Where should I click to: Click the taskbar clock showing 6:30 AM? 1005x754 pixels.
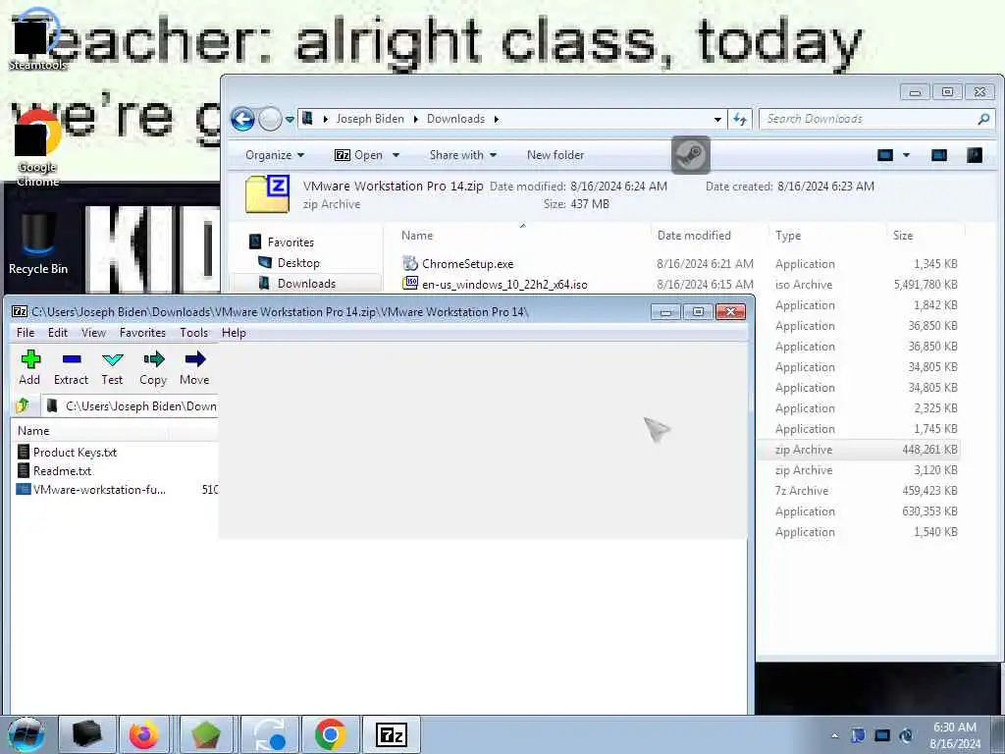(x=955, y=735)
